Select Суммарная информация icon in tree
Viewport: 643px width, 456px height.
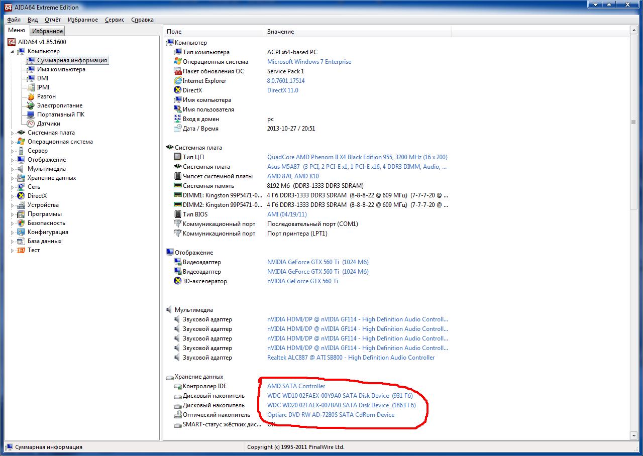(x=31, y=60)
